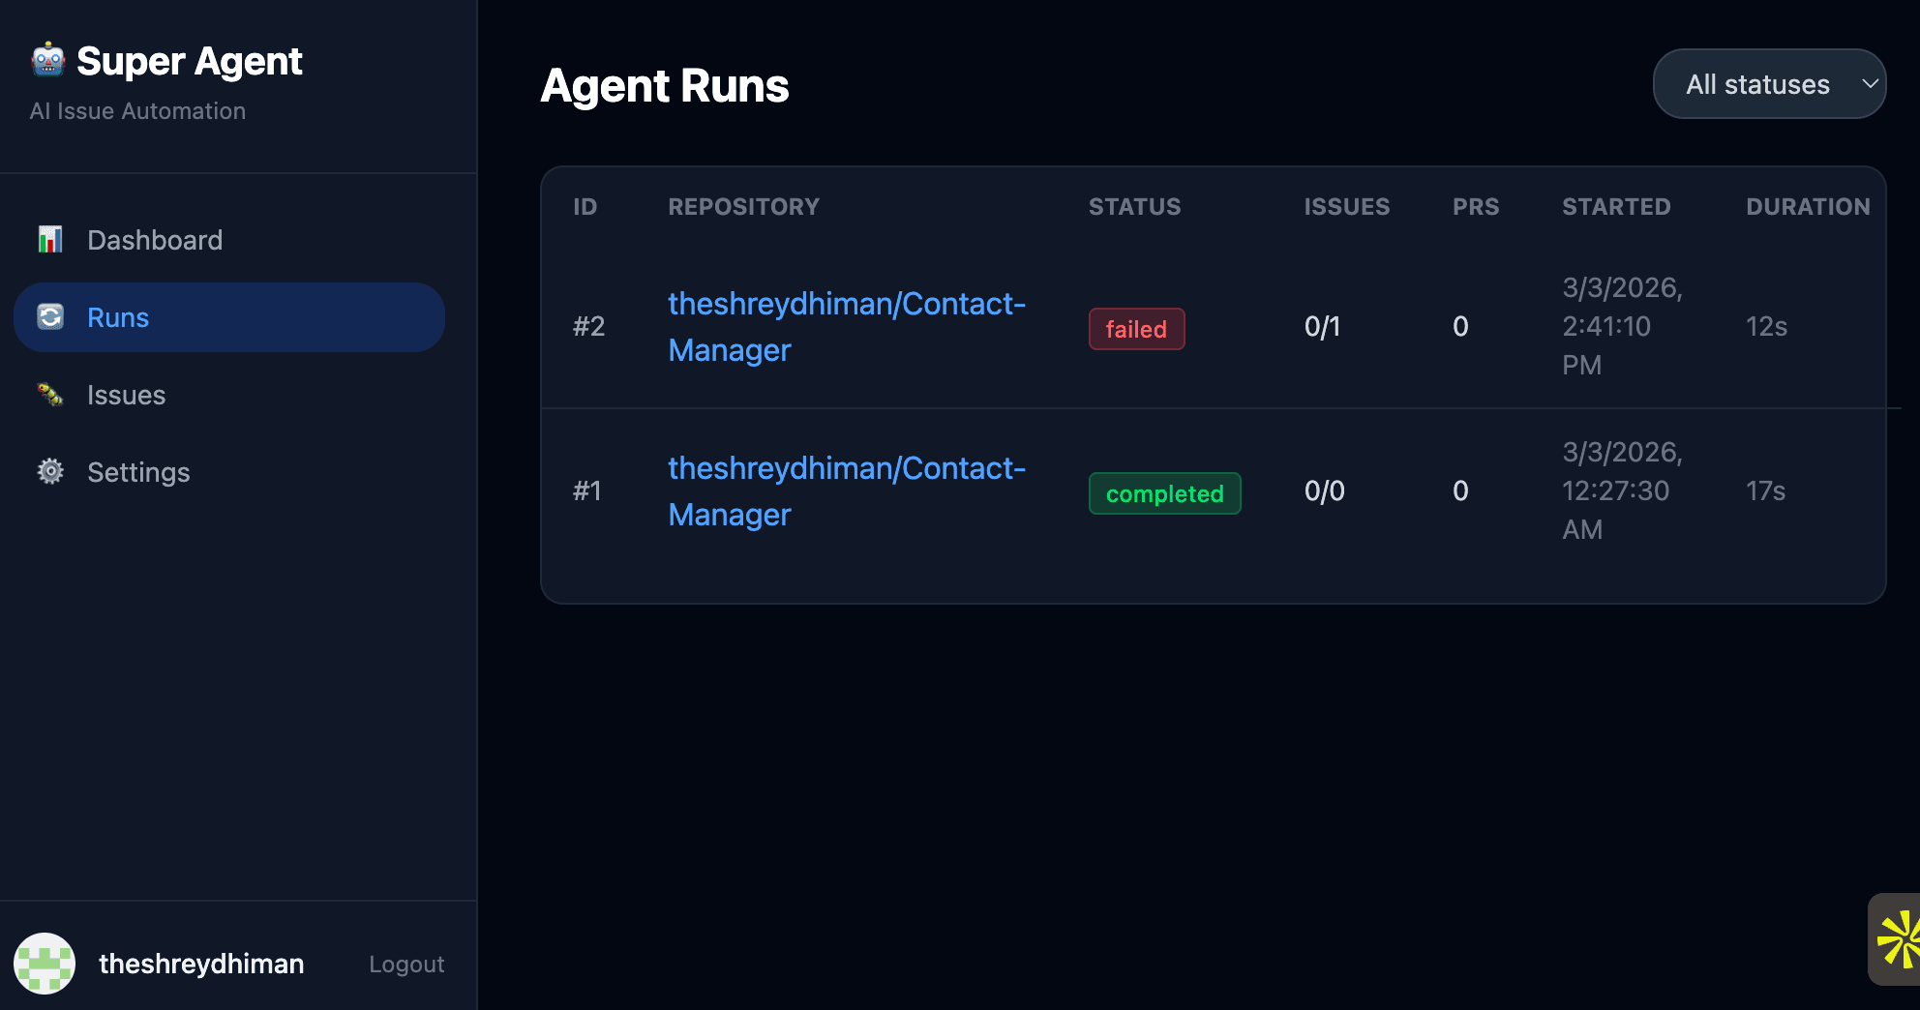Open the Settings page
This screenshot has height=1010, width=1920.
point(138,471)
